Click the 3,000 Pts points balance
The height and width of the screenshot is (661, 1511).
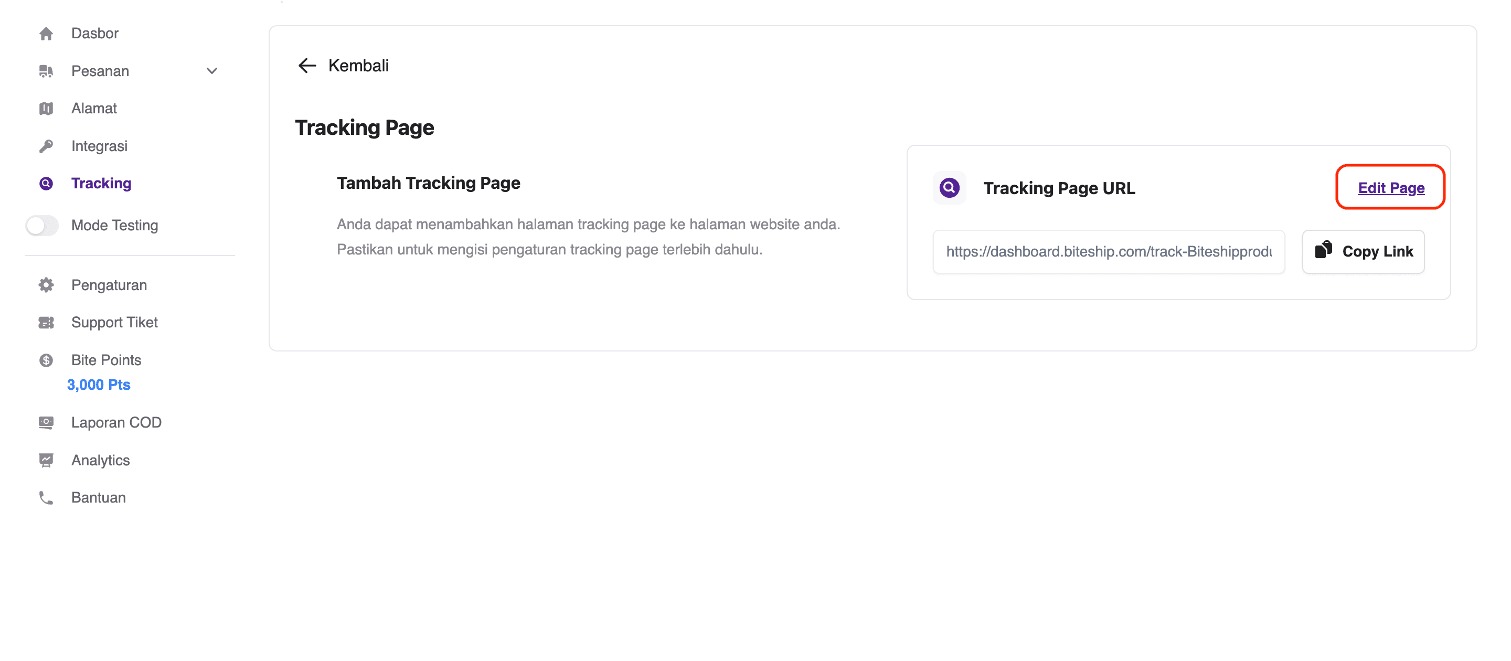pos(99,385)
